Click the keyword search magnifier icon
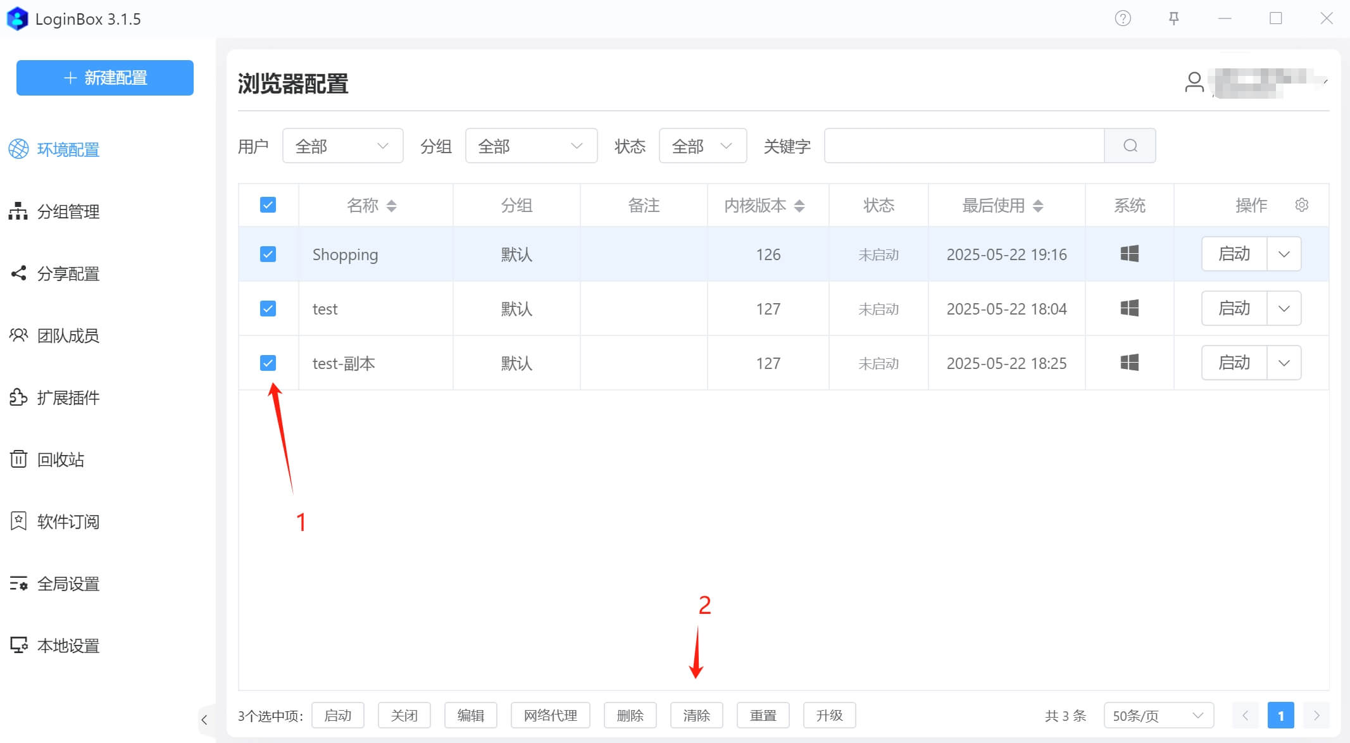This screenshot has width=1350, height=743. [x=1130, y=146]
